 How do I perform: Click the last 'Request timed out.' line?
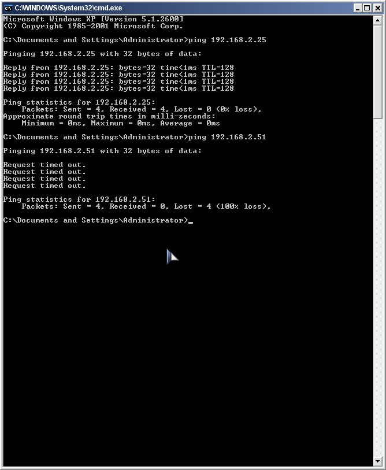(x=44, y=186)
